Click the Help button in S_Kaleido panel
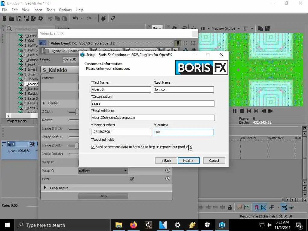The image size is (308, 231). (x=103, y=196)
